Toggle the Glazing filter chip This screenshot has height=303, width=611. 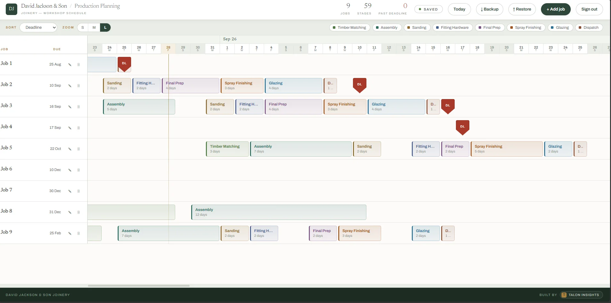560,27
